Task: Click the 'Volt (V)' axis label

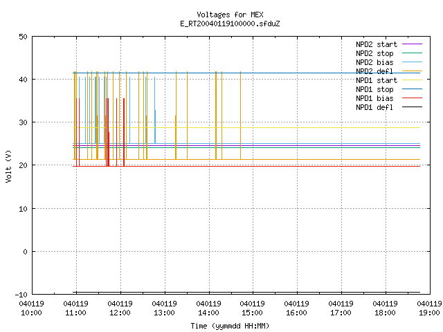Action: [8, 166]
